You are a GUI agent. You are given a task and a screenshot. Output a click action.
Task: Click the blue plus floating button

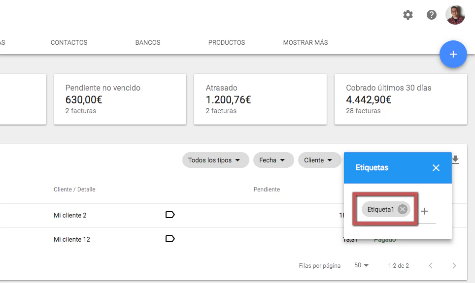[x=453, y=54]
